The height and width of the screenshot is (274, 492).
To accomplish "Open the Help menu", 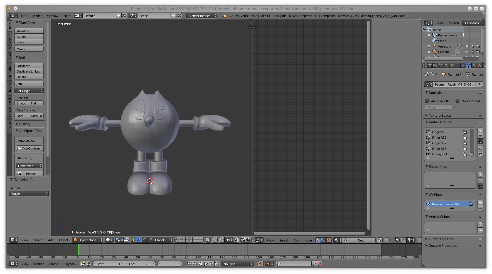I will [x=67, y=16].
